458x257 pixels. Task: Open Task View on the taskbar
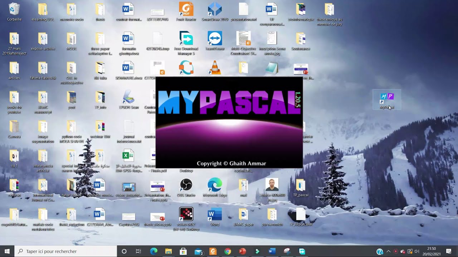pyautogui.click(x=138, y=251)
